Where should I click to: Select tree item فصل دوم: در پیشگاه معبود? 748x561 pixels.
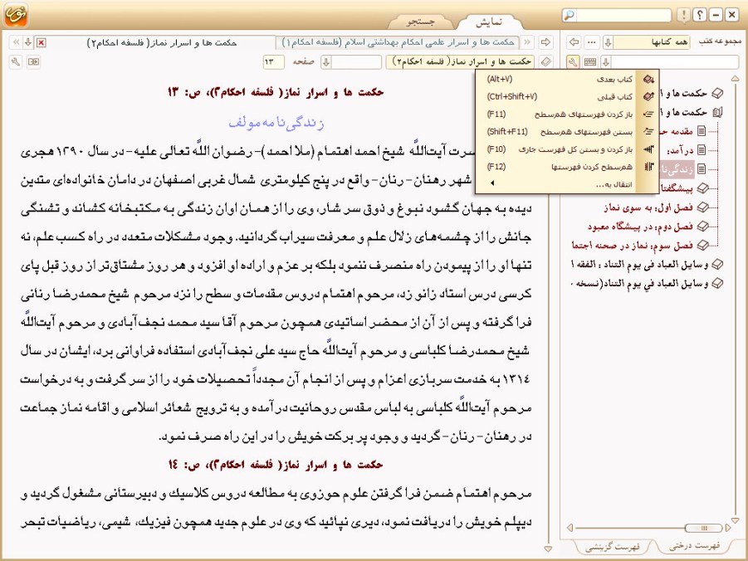pos(640,227)
